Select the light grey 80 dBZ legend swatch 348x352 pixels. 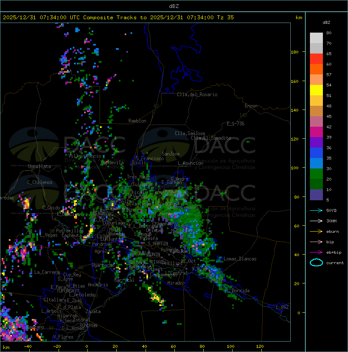[316, 38]
